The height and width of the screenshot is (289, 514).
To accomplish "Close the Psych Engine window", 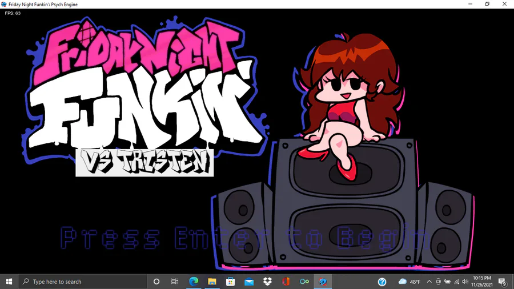I will click(x=504, y=4).
